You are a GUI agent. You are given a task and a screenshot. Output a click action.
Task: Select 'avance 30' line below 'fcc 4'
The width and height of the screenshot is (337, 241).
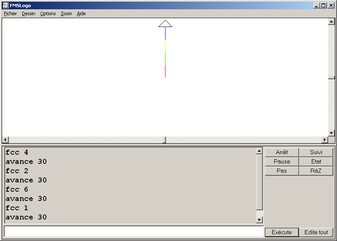tap(26, 161)
